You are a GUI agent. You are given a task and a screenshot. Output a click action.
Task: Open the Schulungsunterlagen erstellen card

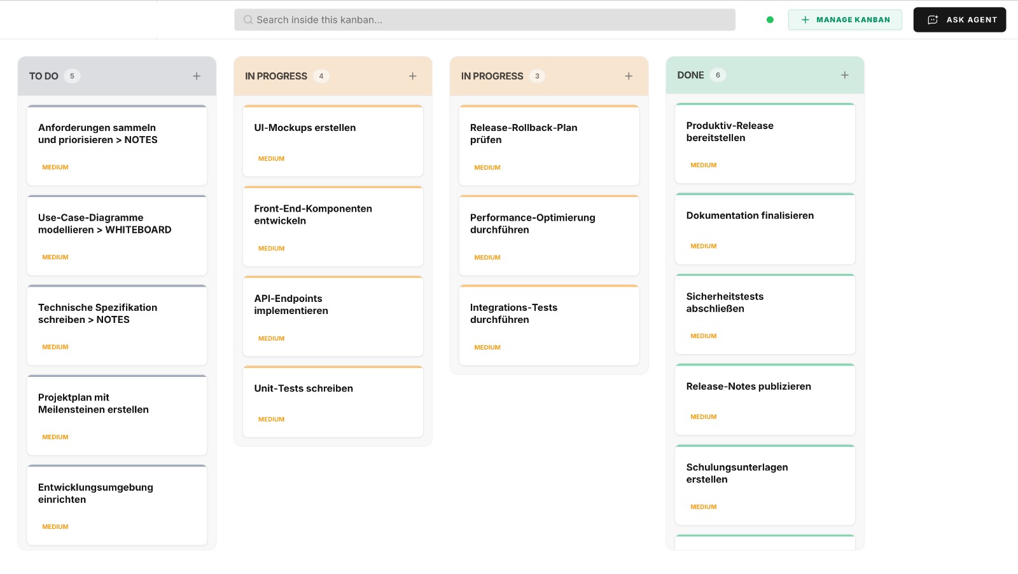click(765, 485)
